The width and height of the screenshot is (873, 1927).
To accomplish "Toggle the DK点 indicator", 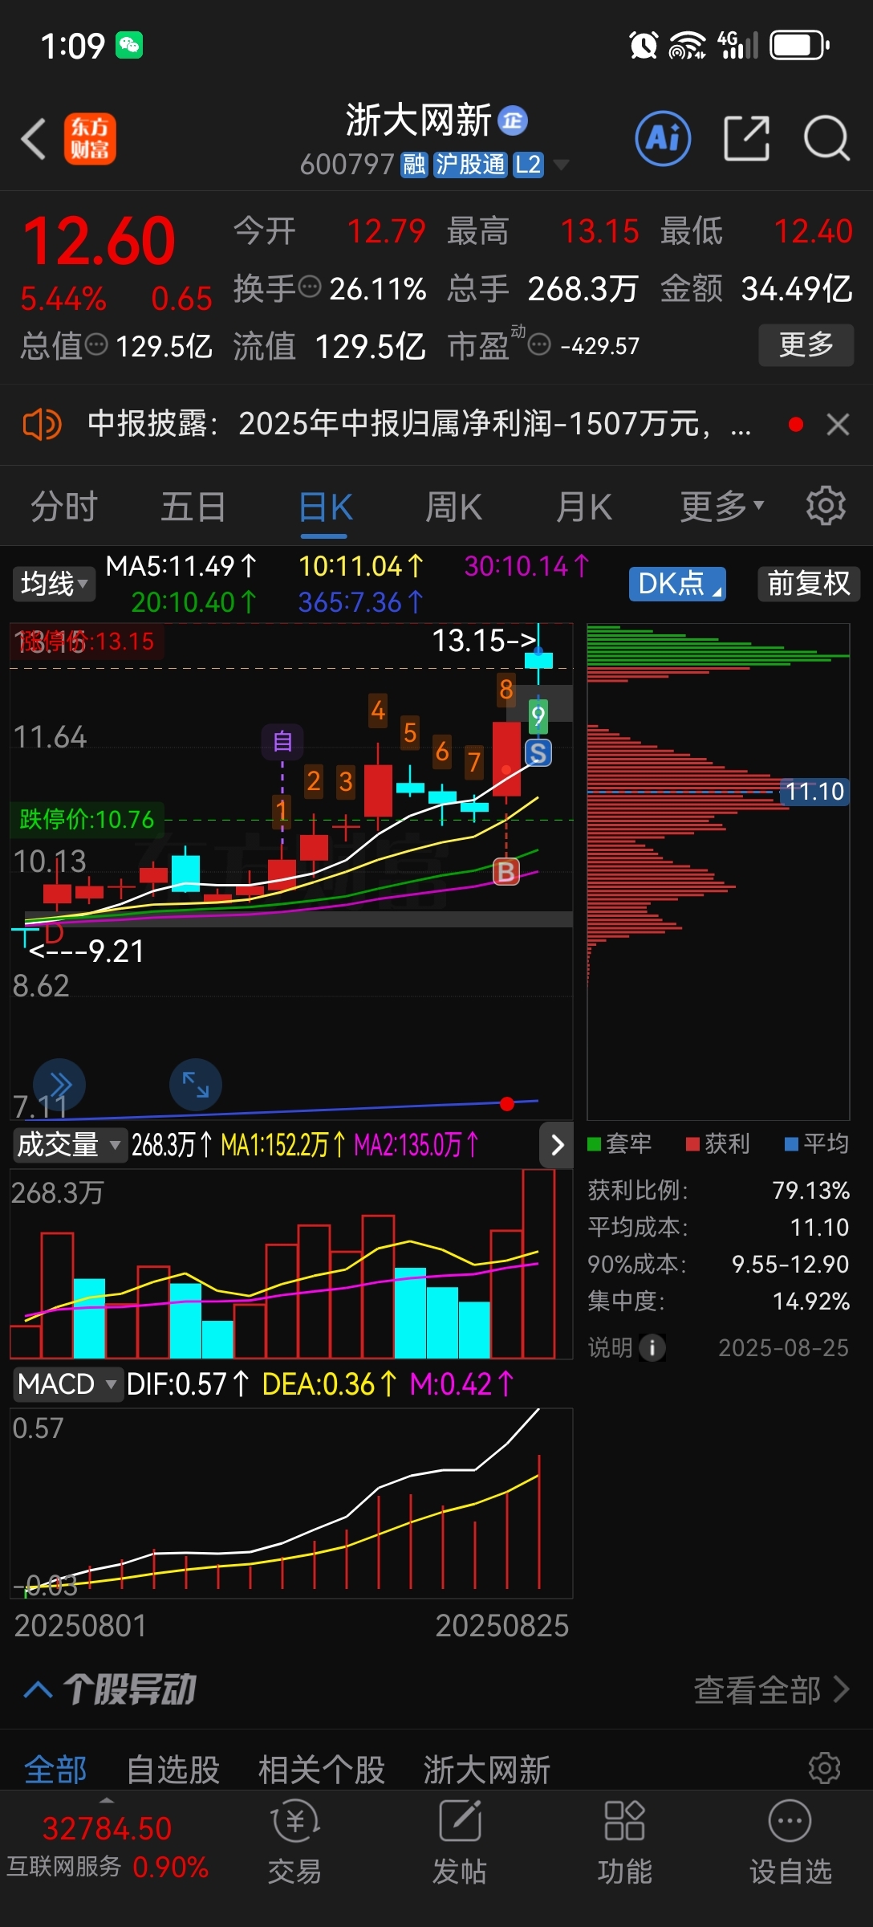I will click(677, 584).
